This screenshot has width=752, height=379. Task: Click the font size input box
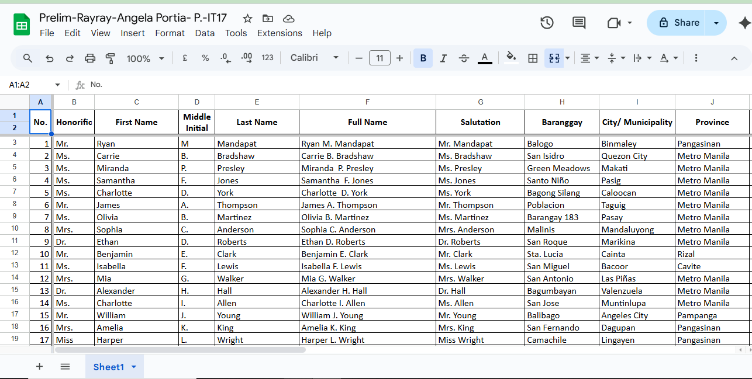click(380, 58)
